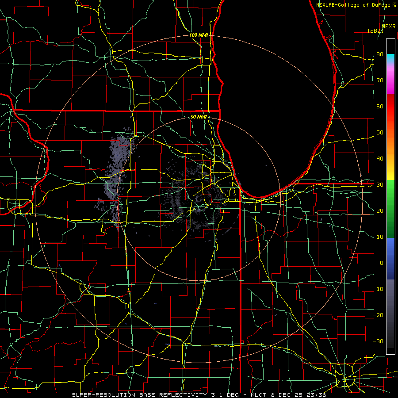Screen dimensions: 398x398
Task: Click the 50 value on the dBZ scale
Action: point(380,133)
